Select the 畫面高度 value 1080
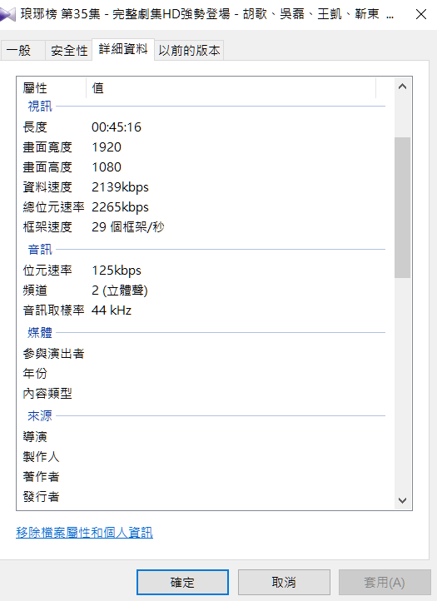437x601 pixels. [107, 167]
